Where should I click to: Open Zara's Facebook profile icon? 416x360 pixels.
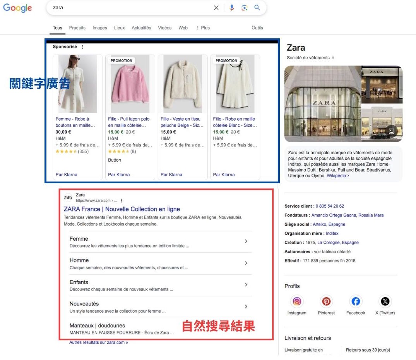click(356, 301)
